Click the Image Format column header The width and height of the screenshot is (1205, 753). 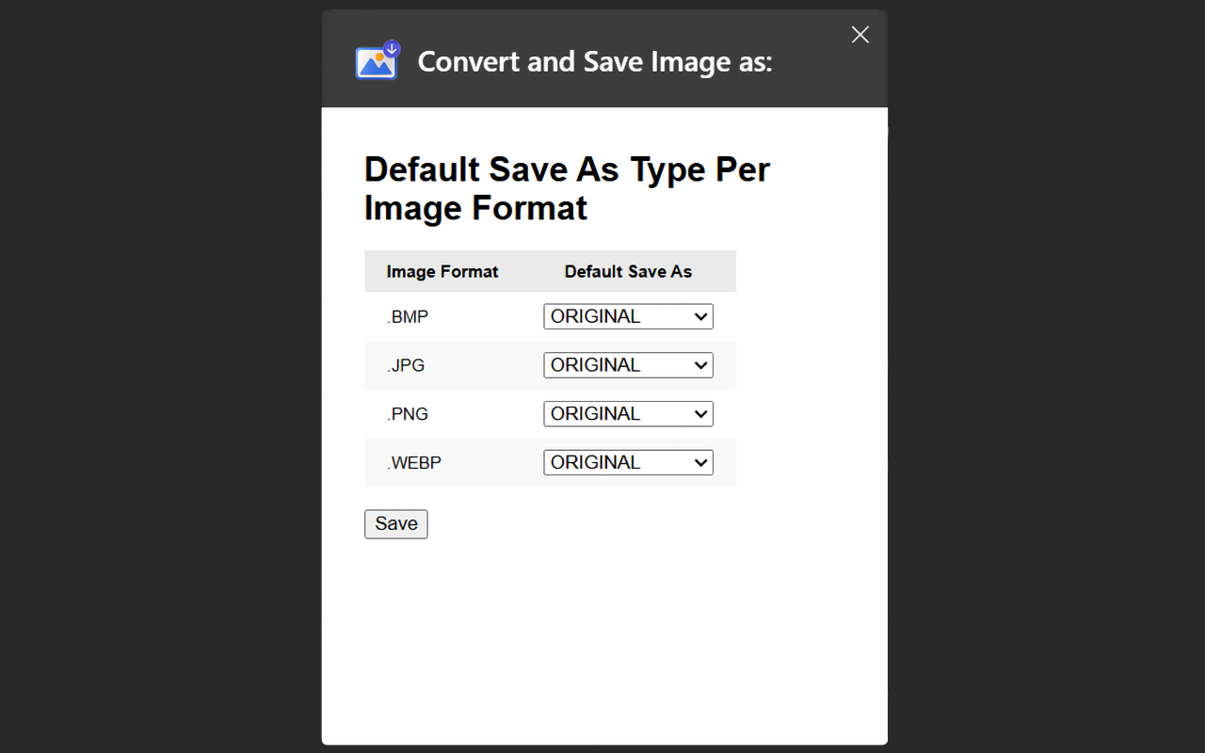(442, 272)
